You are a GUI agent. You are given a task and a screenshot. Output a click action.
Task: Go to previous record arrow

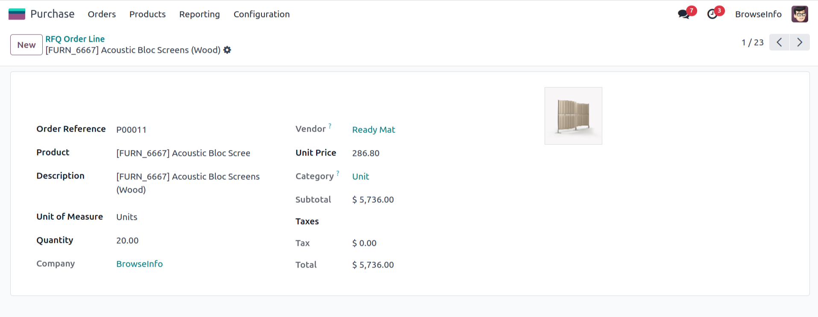coord(779,42)
